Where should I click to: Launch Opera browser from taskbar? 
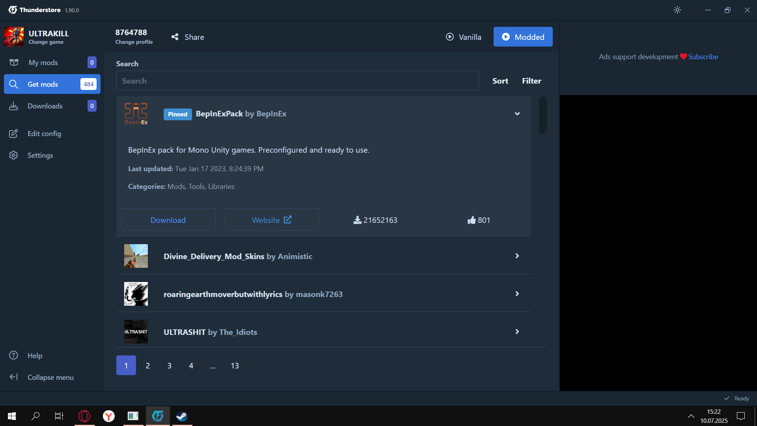(84, 416)
